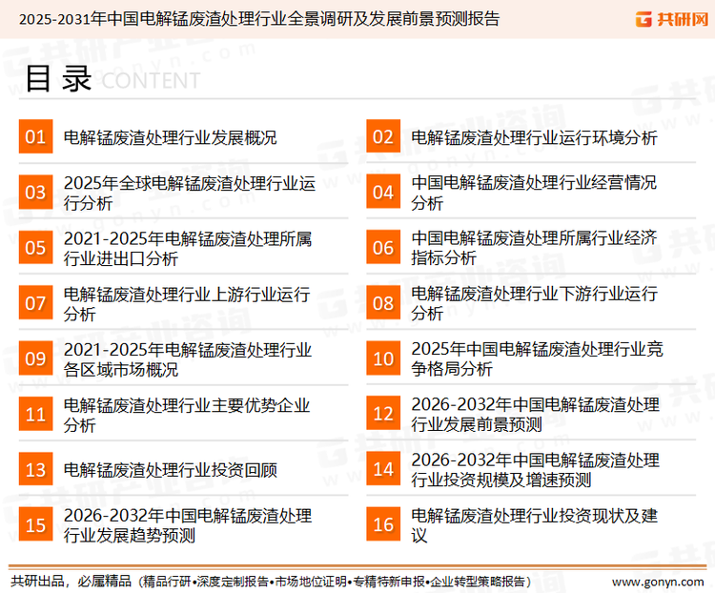Open chapter 电解锰废渣处理行业投资回顾
This screenshot has width=715, height=593.
click(x=170, y=470)
